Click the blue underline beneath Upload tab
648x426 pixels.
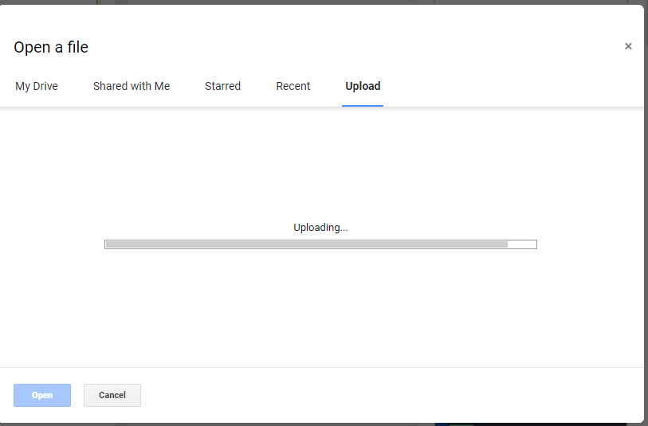363,105
